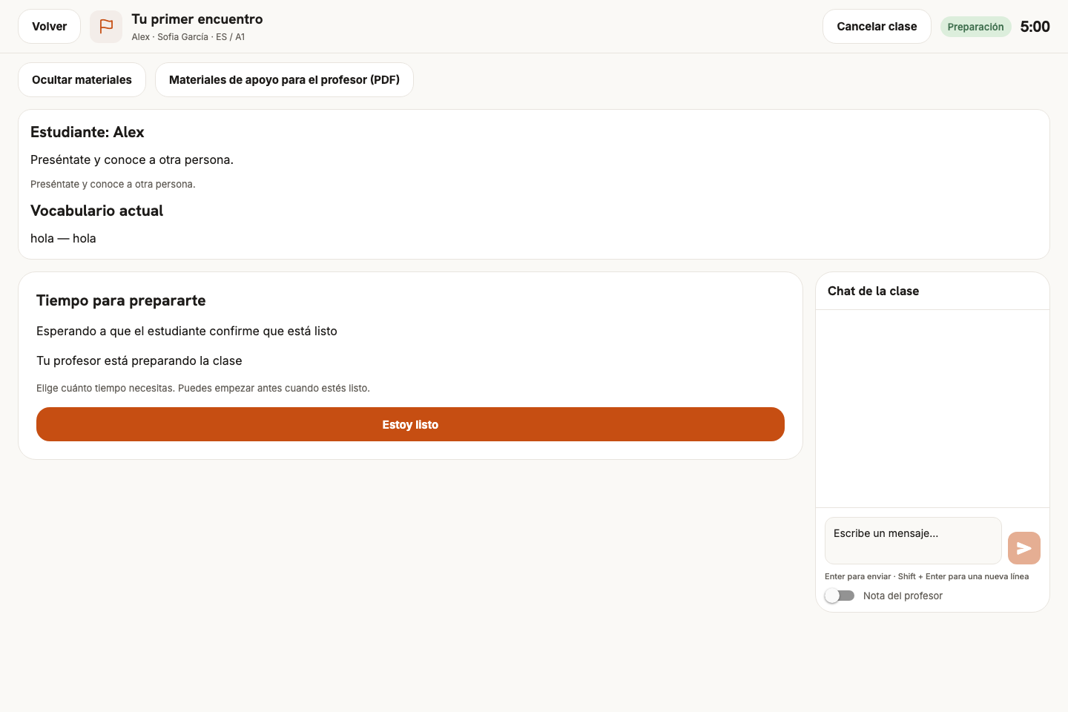Select the Estudiante: Alex heading
Viewport: 1068px width, 712px height.
tap(88, 132)
